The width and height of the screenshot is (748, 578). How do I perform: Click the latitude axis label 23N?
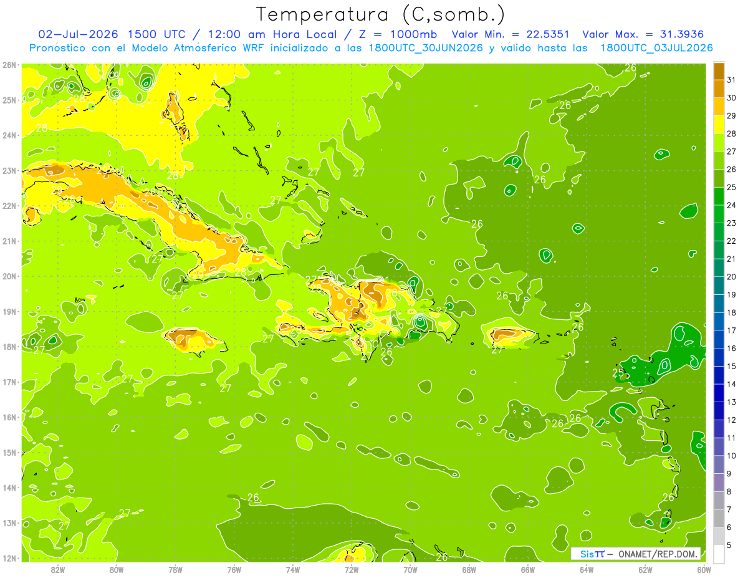pos(9,170)
